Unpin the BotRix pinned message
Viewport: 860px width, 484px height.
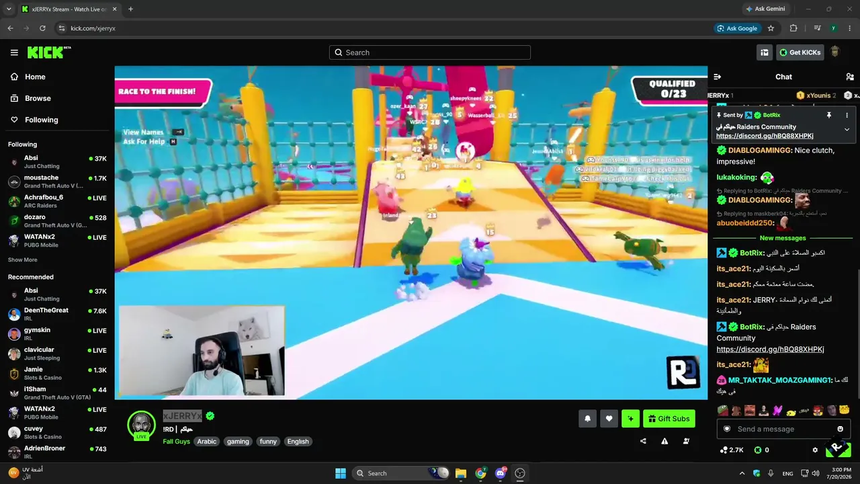coord(829,115)
